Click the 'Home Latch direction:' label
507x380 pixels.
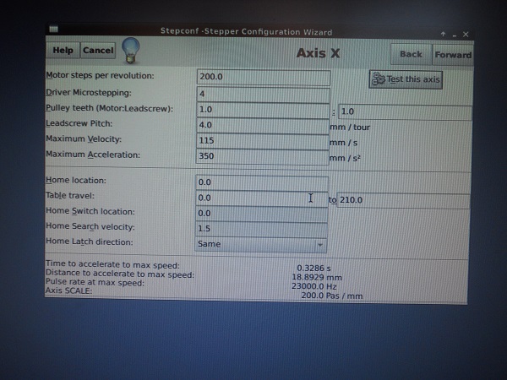pyautogui.click(x=89, y=242)
